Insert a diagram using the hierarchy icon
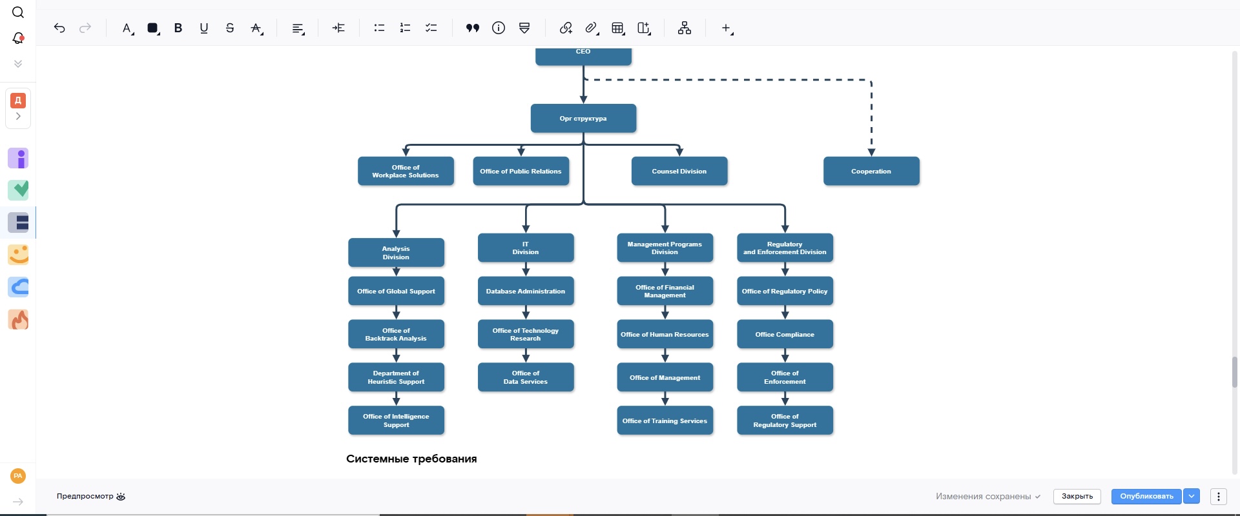Image resolution: width=1240 pixels, height=516 pixels. [685, 28]
